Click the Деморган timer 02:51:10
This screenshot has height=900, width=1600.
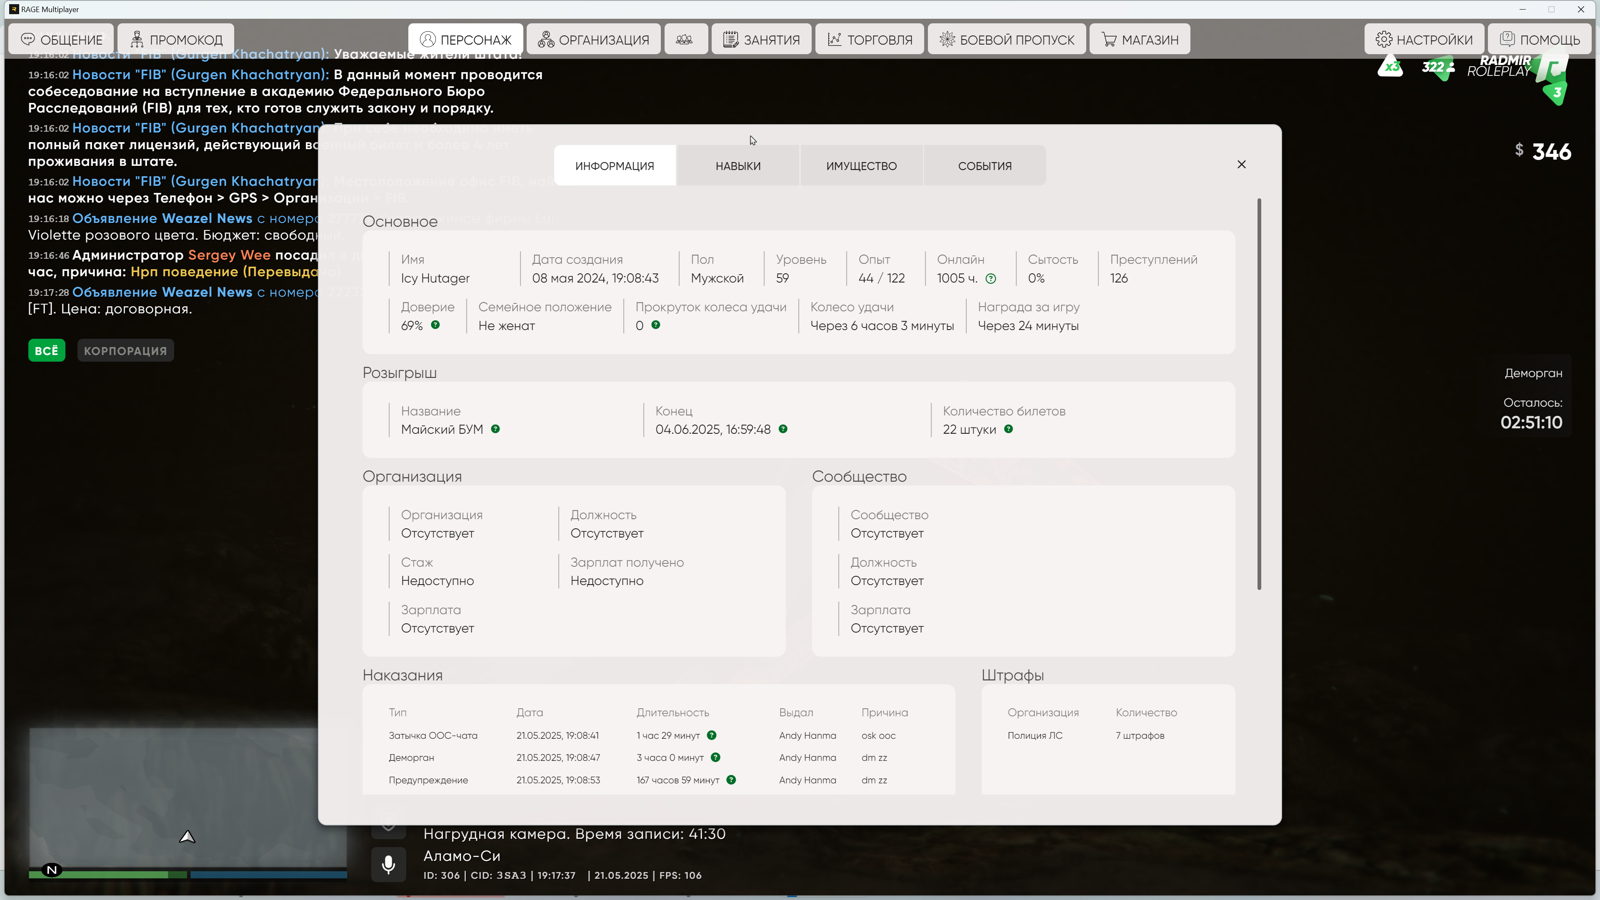coord(1531,422)
